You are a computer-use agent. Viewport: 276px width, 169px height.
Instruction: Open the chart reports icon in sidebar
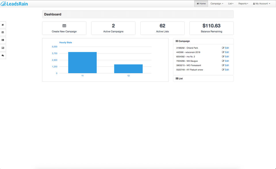pos(3,48)
